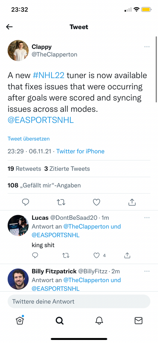Open the #NHL22 hashtag

pyautogui.click(x=48, y=75)
